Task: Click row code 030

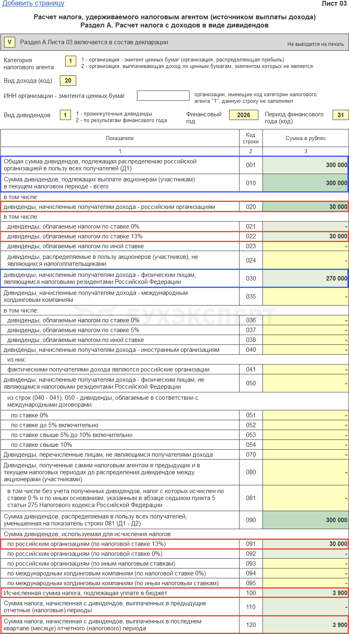Action: coord(251,279)
